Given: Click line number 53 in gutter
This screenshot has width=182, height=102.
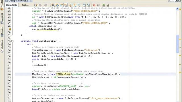Looking at the screenshot, I should click(x=9, y=41).
